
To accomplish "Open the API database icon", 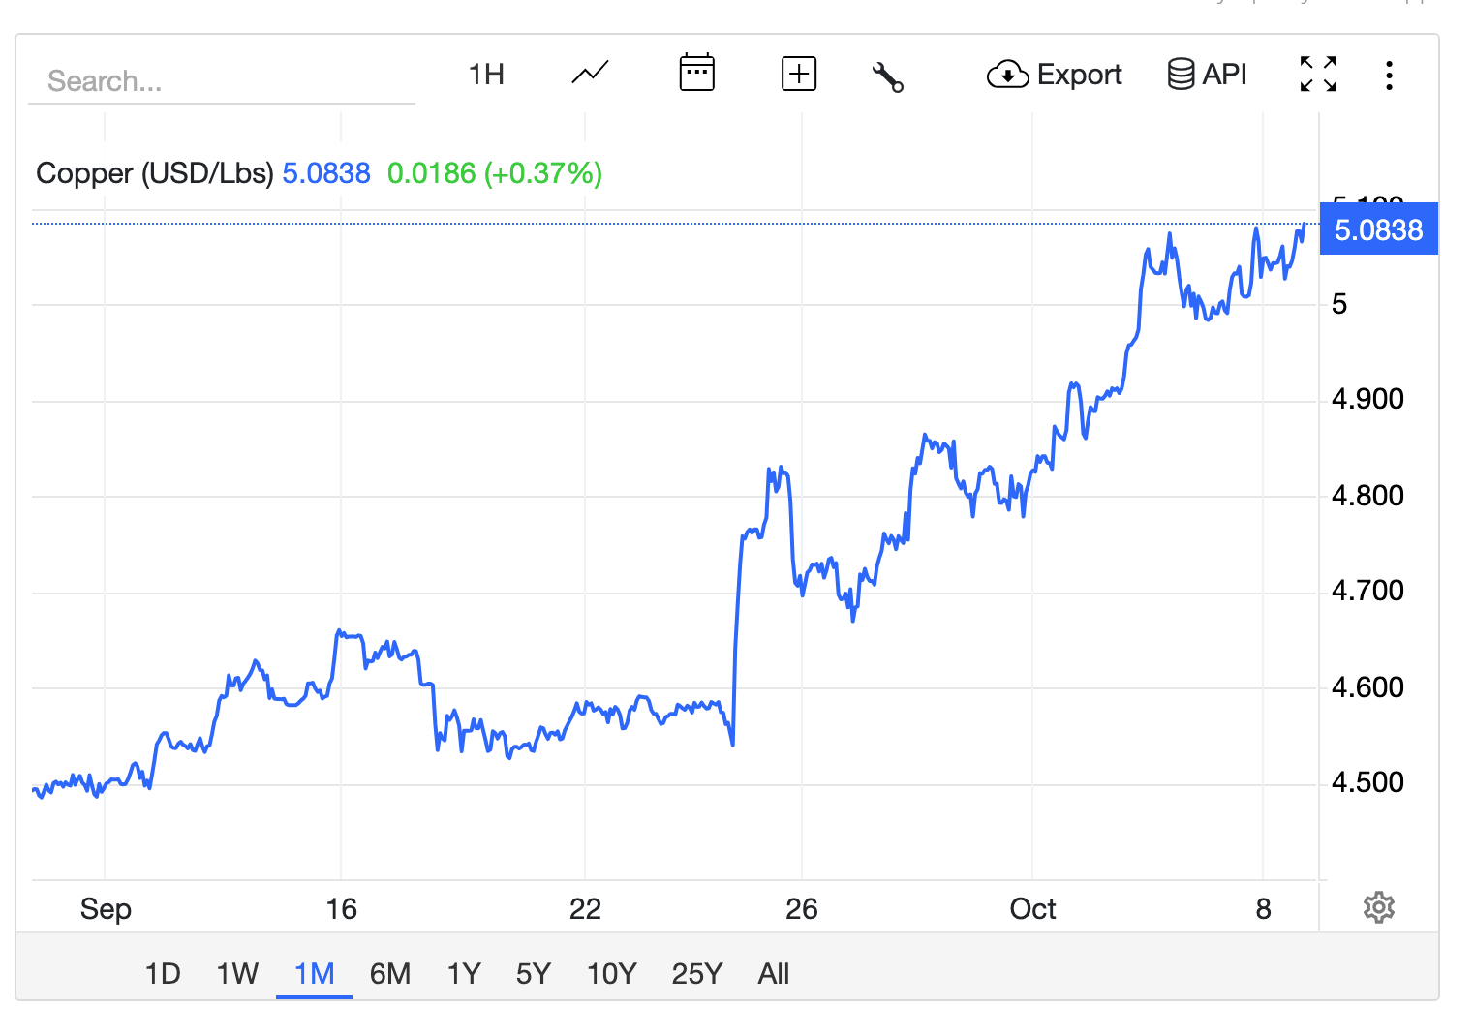I will point(1181,75).
